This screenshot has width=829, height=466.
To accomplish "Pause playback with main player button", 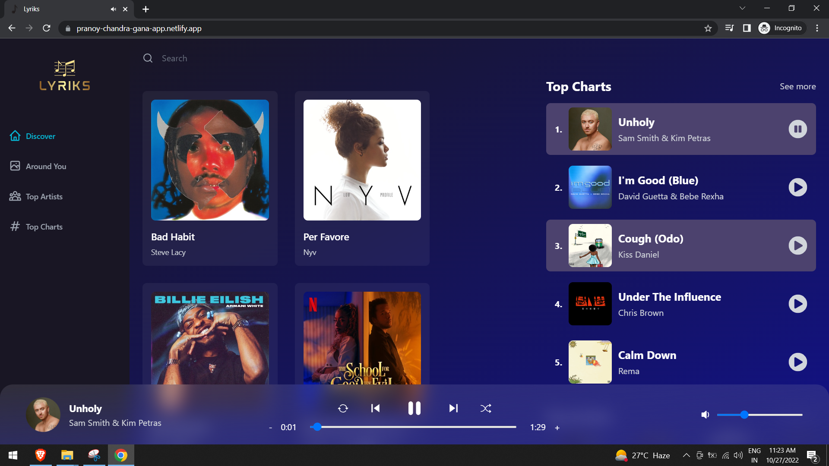I will tap(414, 408).
